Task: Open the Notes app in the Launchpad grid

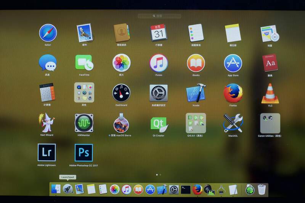Action: tap(233, 33)
